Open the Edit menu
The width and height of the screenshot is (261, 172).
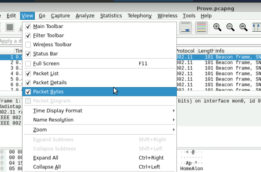pyautogui.click(x=11, y=16)
